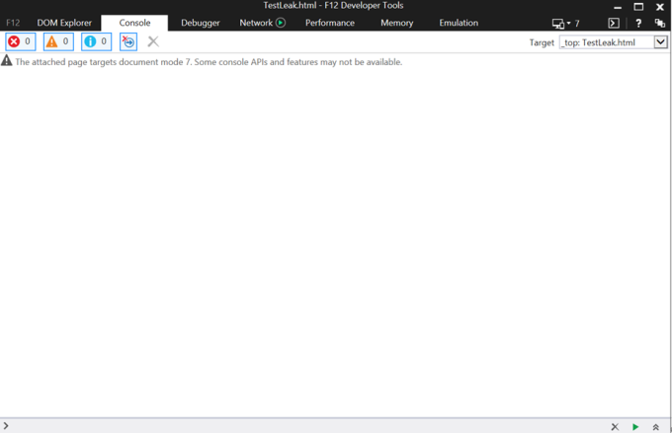Screen dimensions: 672x433
Task: Open document mode dropdown showing 7
Action: click(x=565, y=24)
